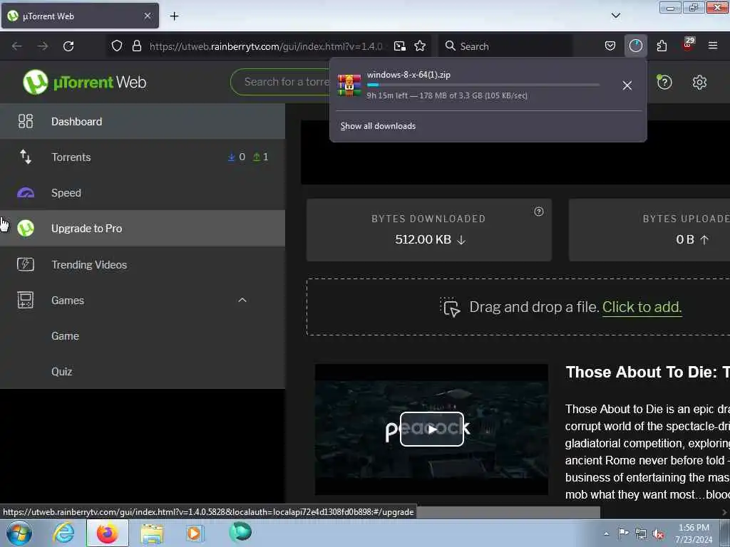Viewport: 730px width, 547px height.
Task: Click the downloading torrents count 0
Action: (x=237, y=157)
